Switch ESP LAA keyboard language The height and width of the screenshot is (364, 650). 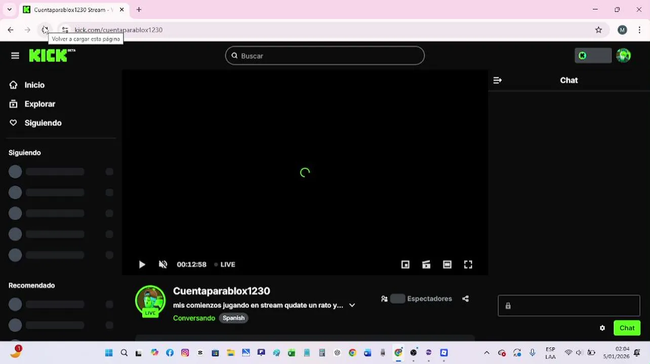pos(550,353)
